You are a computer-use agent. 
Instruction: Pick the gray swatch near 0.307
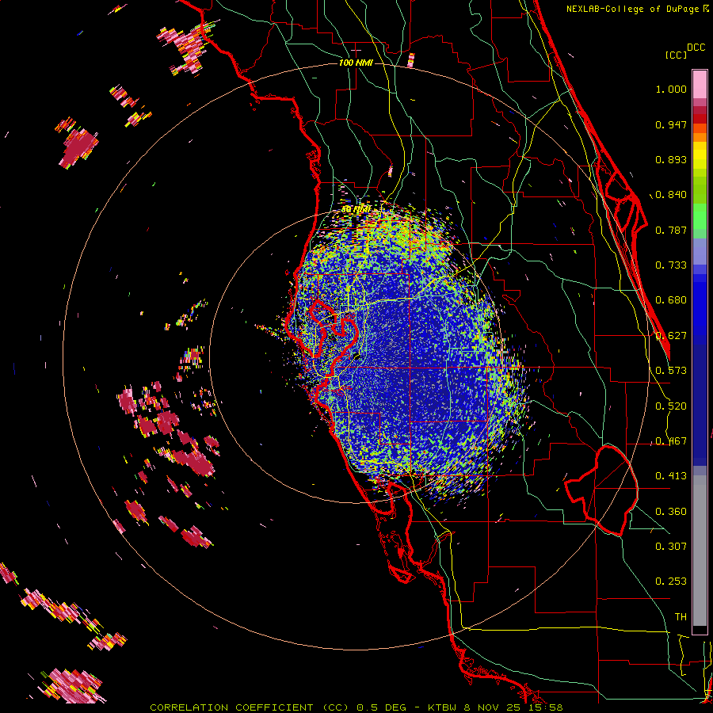click(x=700, y=551)
